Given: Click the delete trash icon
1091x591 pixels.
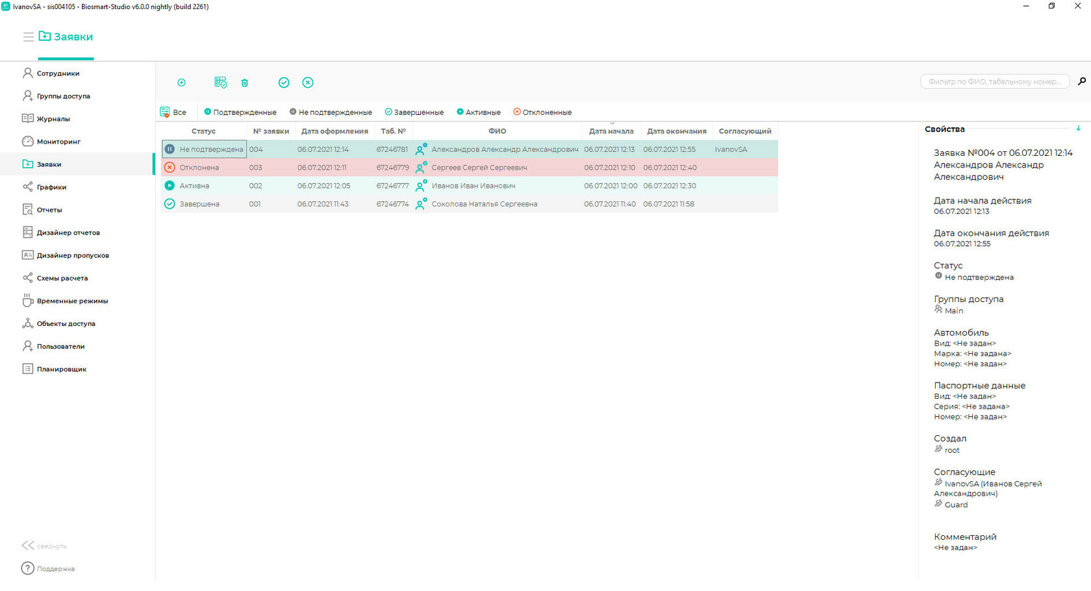Looking at the screenshot, I should pyautogui.click(x=245, y=82).
